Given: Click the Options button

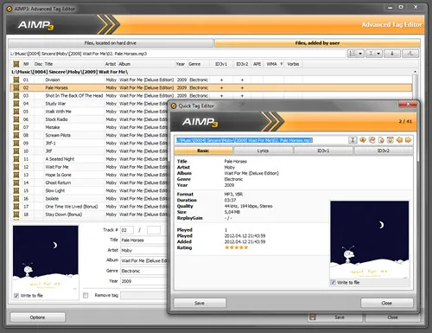Looking at the screenshot, I should [37, 317].
